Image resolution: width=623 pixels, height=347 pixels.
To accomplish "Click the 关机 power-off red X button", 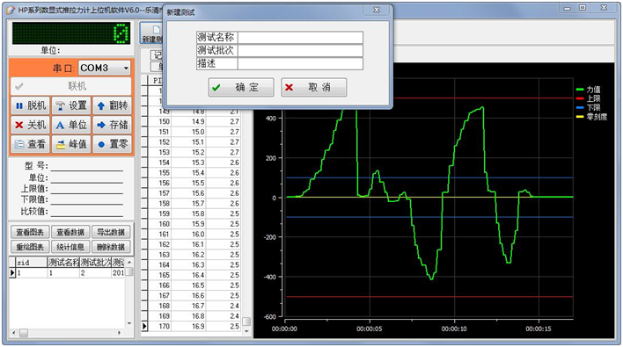I will 31,125.
